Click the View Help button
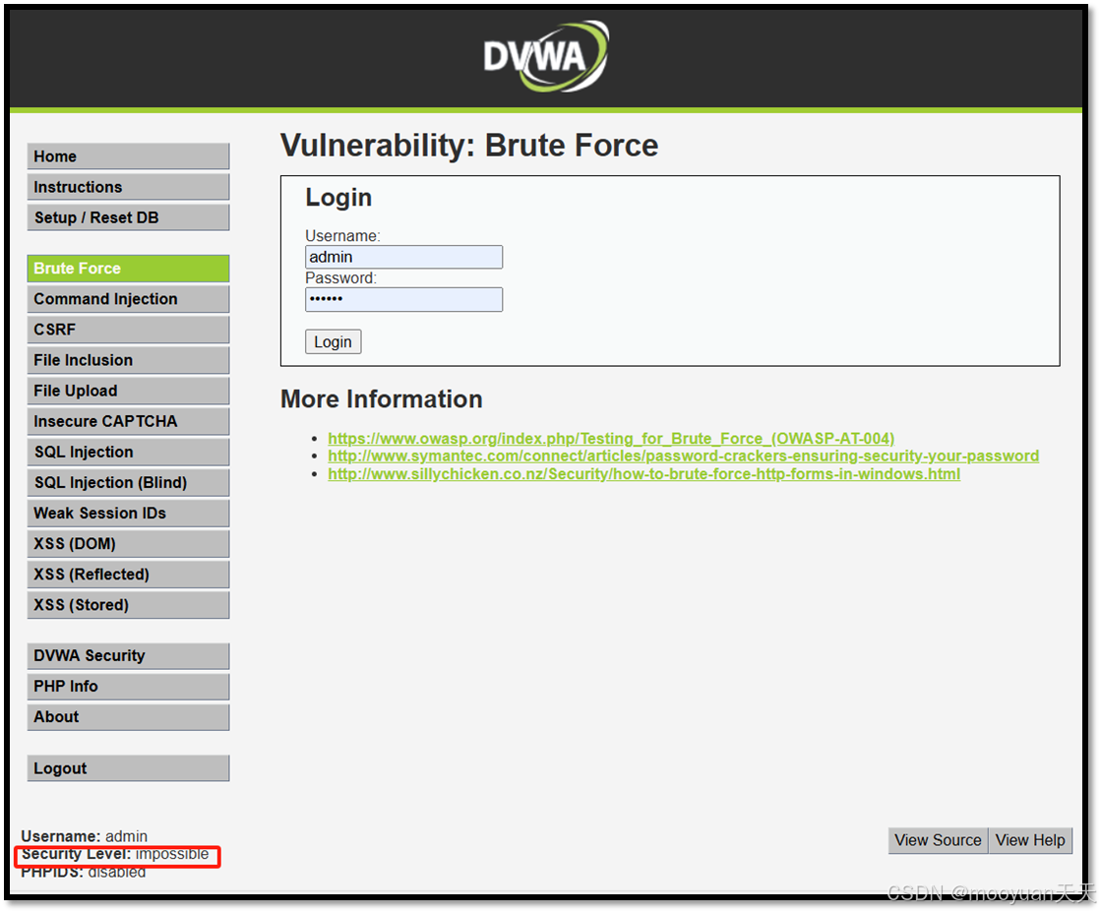 pyautogui.click(x=1030, y=840)
